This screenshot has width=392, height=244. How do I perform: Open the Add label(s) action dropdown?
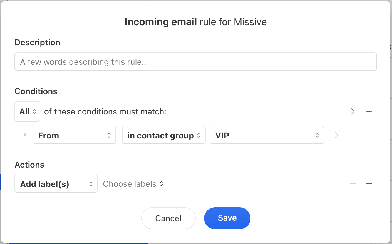(x=56, y=184)
